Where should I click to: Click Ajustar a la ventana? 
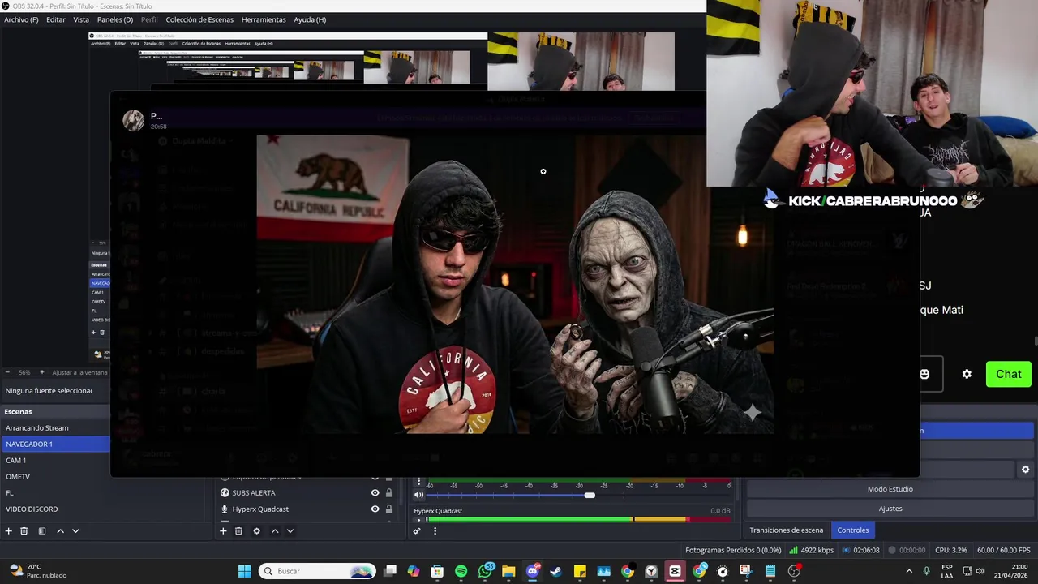tap(79, 372)
